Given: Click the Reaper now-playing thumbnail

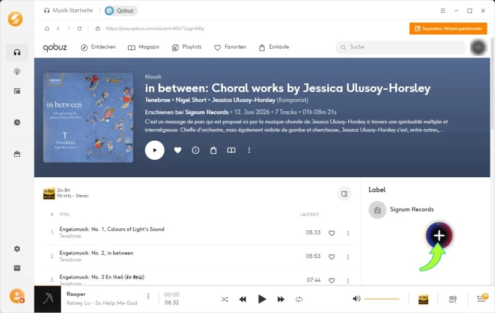Looking at the screenshot, I should (48, 299).
